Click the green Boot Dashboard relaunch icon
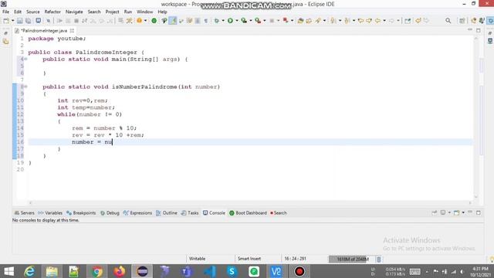 (154, 21)
